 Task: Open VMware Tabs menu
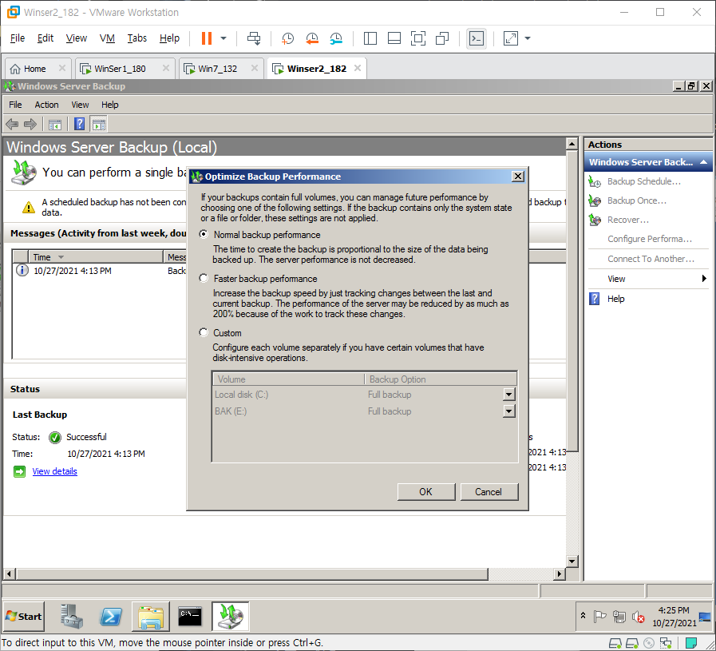[137, 38]
